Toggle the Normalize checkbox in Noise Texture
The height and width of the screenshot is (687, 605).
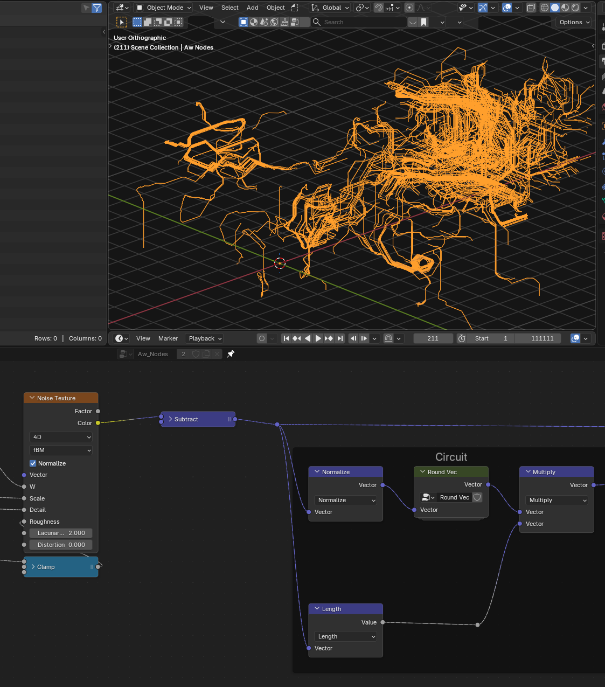coord(33,463)
